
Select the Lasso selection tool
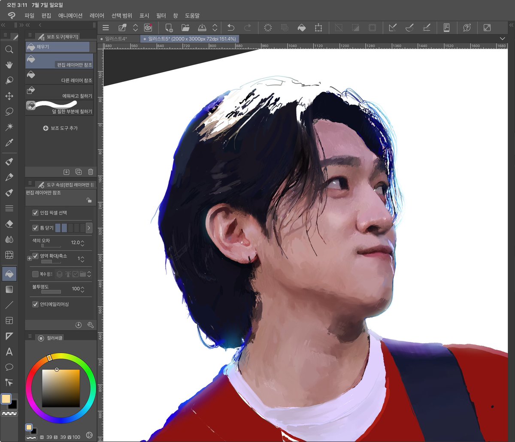9,112
